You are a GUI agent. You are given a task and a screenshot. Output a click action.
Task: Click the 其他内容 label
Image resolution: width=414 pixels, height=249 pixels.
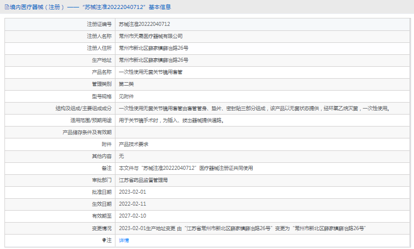click(x=102, y=156)
